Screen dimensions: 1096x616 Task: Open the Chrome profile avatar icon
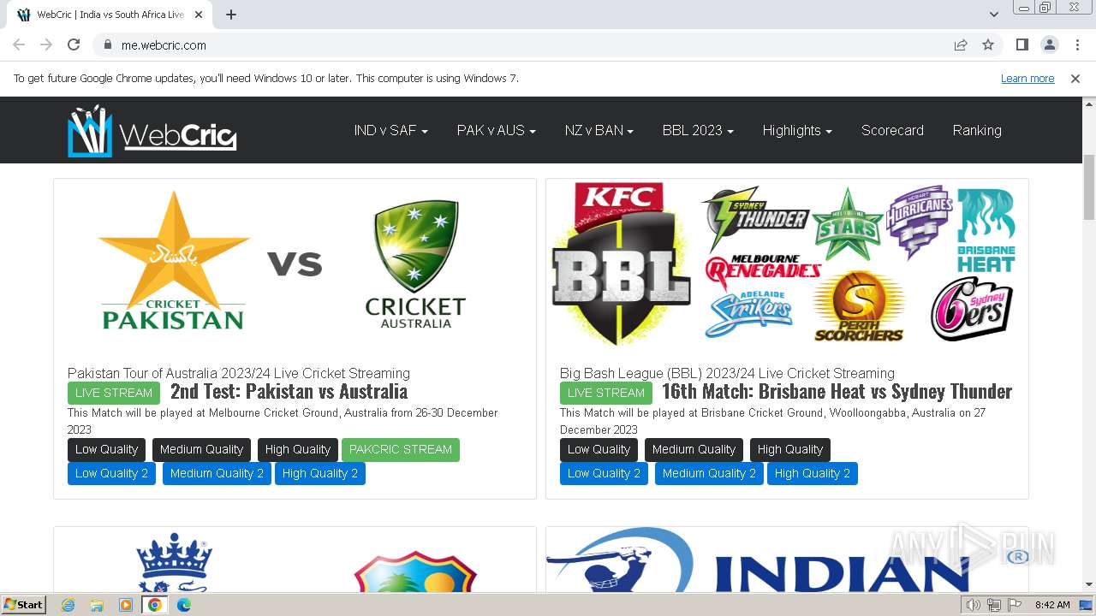pos(1049,44)
